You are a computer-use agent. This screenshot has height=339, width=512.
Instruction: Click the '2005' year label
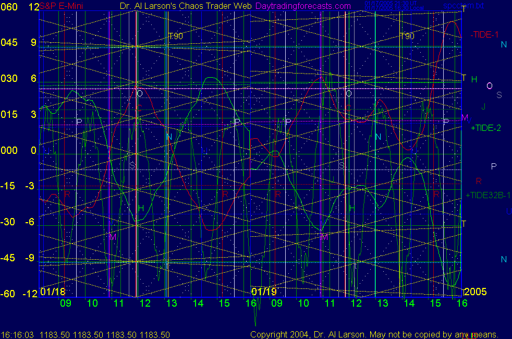coord(476,292)
